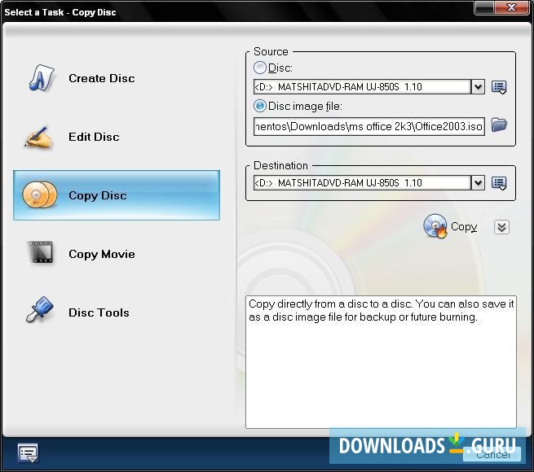The height and width of the screenshot is (472, 534).
Task: Select the Disc source radio button
Action: pyautogui.click(x=259, y=68)
